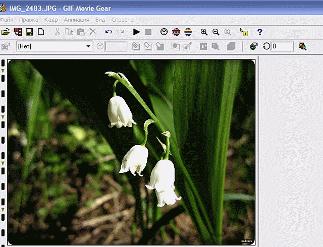Play the animation preview
The width and height of the screenshot is (323, 247).
click(x=136, y=32)
